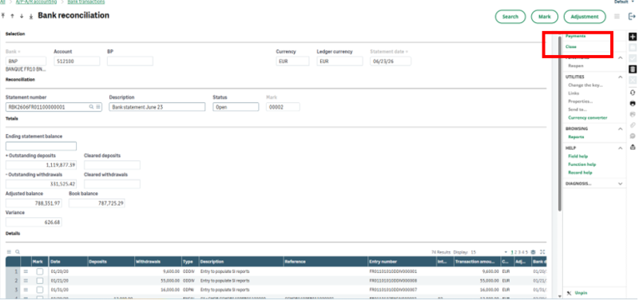Expand the Details grid to full screen

[542, 252]
